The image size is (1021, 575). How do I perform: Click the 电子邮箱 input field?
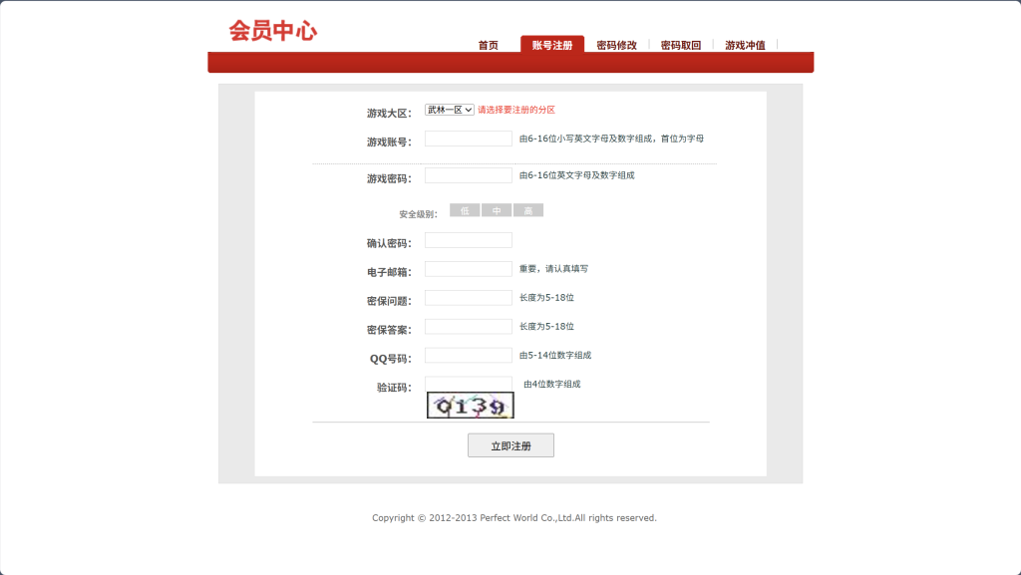[468, 269]
